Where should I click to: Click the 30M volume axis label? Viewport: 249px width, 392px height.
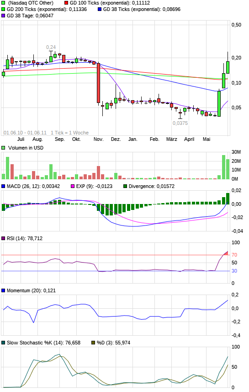tap(236, 152)
